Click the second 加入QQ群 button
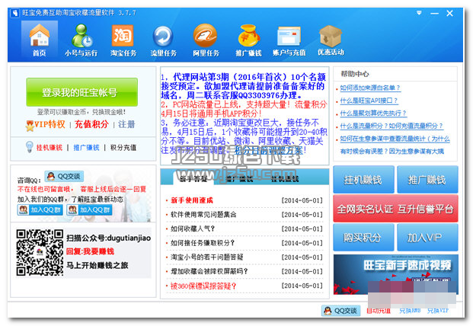This screenshot has height=326, width=473. coord(89,210)
